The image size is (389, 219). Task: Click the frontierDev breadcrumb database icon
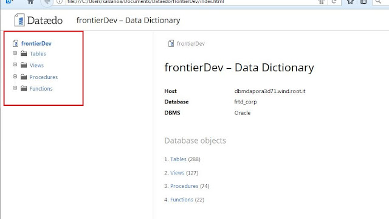(171, 43)
